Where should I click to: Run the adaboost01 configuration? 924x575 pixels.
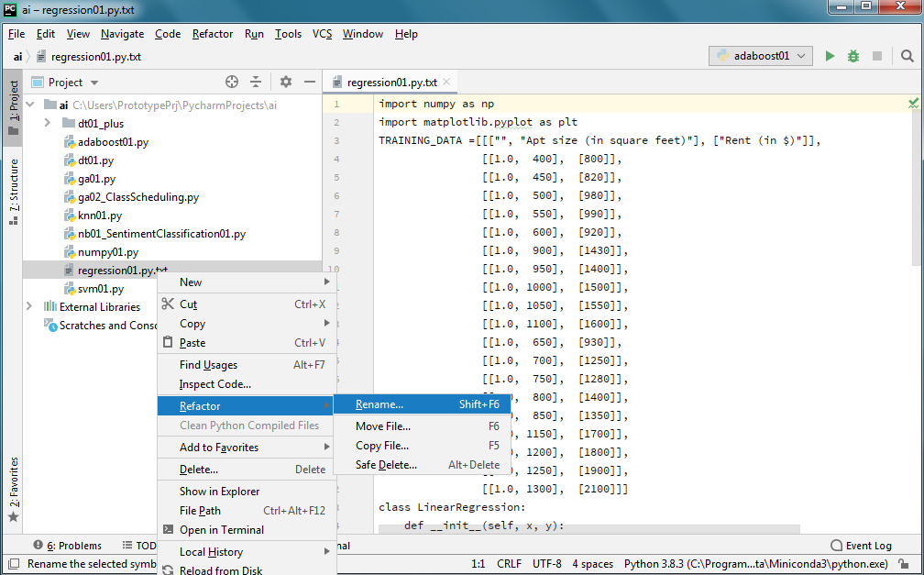tap(830, 56)
